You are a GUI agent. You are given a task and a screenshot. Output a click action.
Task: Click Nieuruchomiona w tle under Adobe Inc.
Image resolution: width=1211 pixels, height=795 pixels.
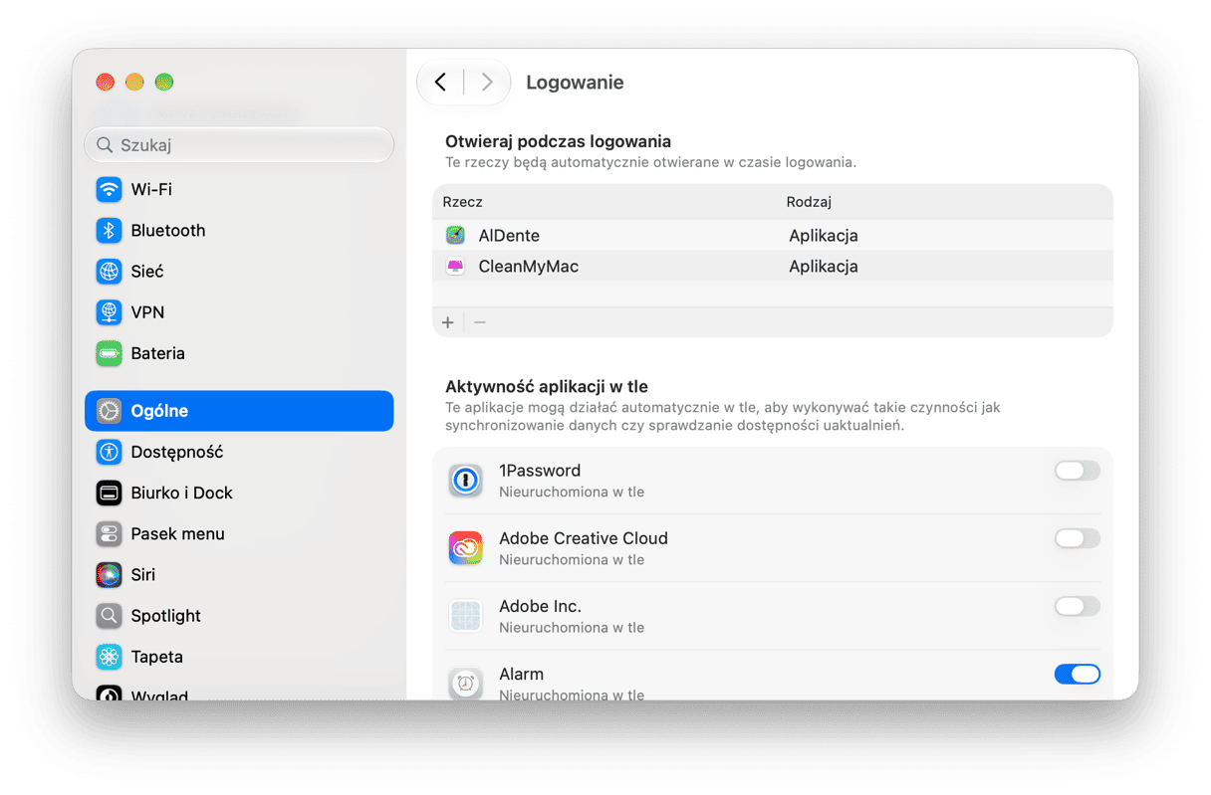pos(572,627)
